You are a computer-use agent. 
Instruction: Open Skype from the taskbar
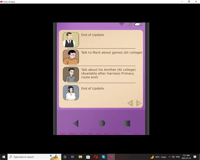pos(103,157)
